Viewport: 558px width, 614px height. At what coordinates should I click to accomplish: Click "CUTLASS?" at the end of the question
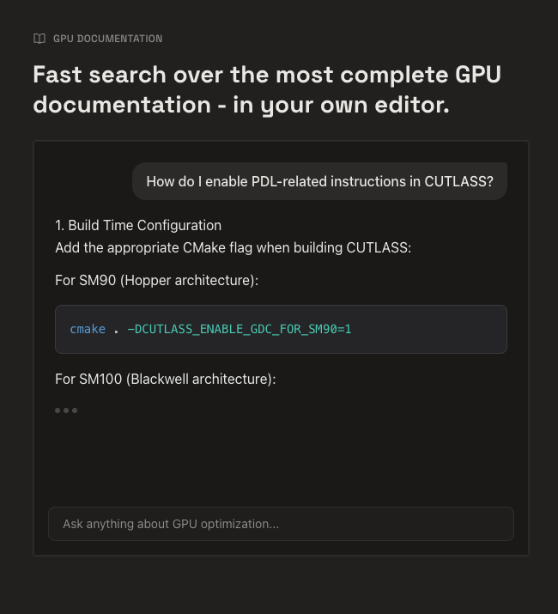[x=459, y=181]
